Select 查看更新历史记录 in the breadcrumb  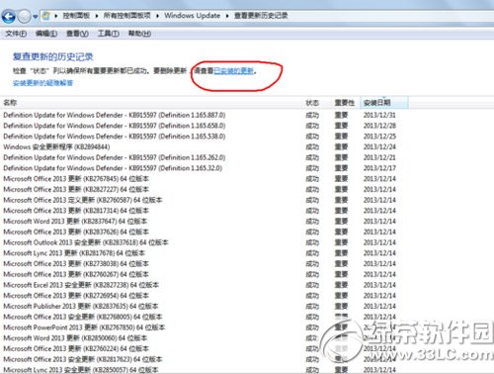[261, 16]
